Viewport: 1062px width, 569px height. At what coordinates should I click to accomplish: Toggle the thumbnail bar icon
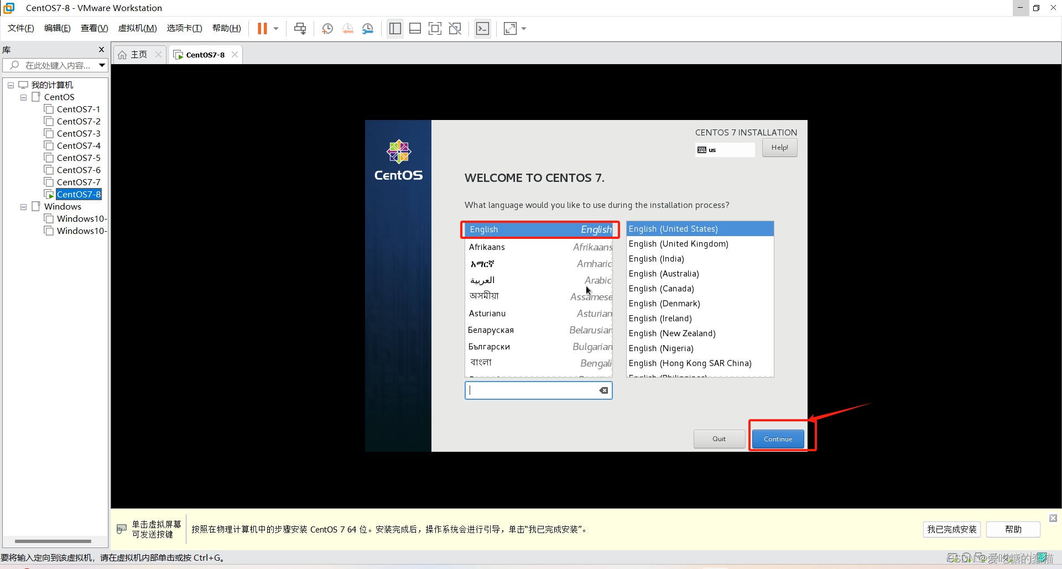415,29
